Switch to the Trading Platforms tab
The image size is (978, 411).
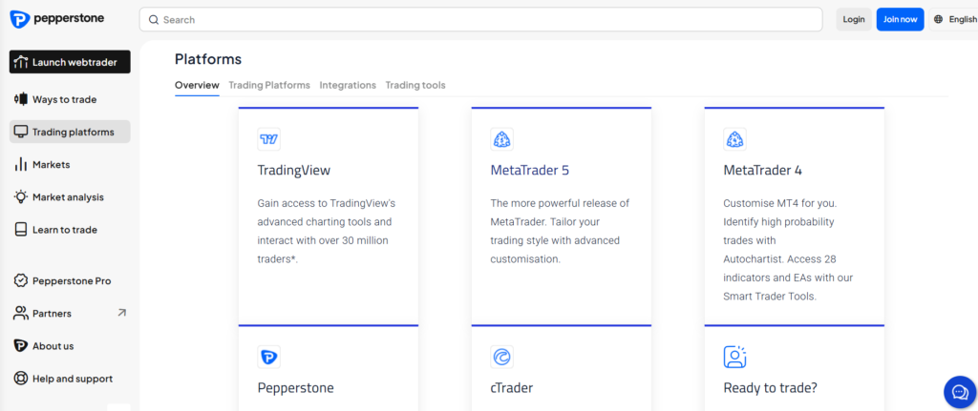point(269,85)
